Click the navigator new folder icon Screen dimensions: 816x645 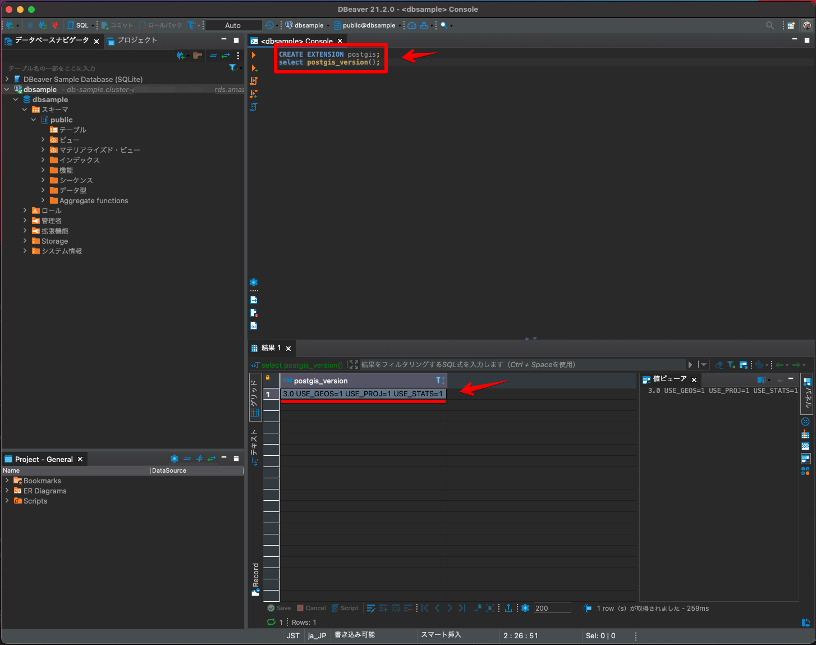pos(197,56)
